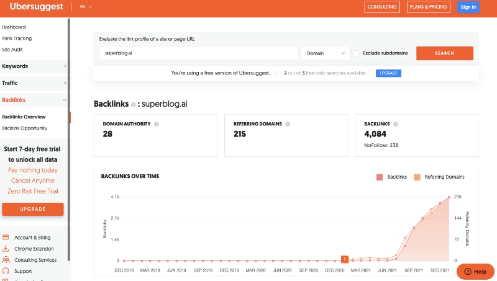This screenshot has height=281, width=497.
Task: Click the "Zero Risk Free Trial" text
Action: point(33,191)
